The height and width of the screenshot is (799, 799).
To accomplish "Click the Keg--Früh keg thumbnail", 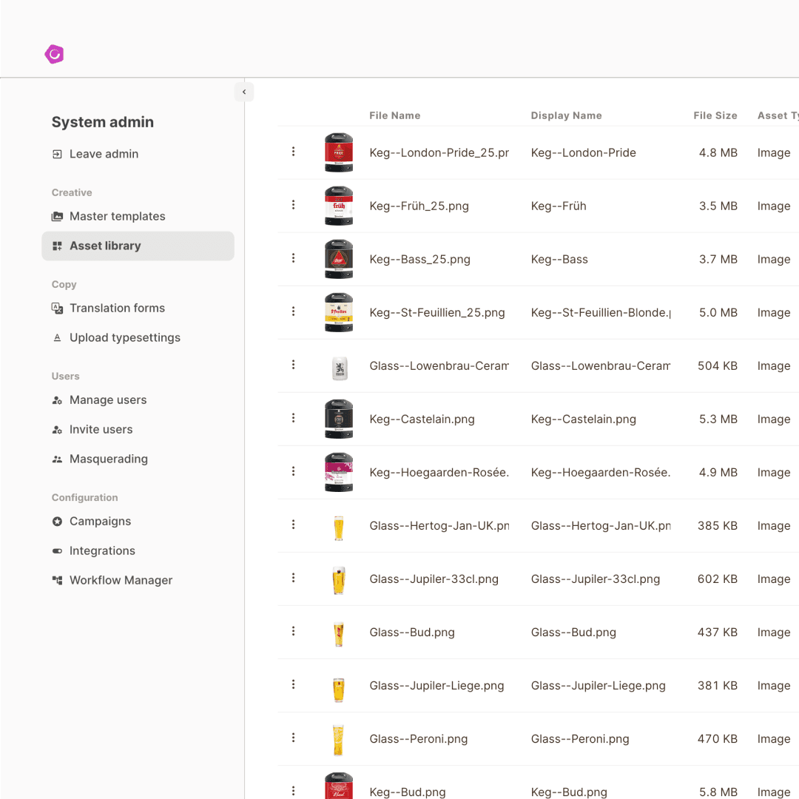I will [338, 206].
